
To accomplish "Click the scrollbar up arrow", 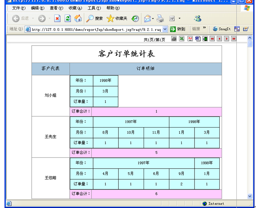I will pyautogui.click(x=250, y=38).
